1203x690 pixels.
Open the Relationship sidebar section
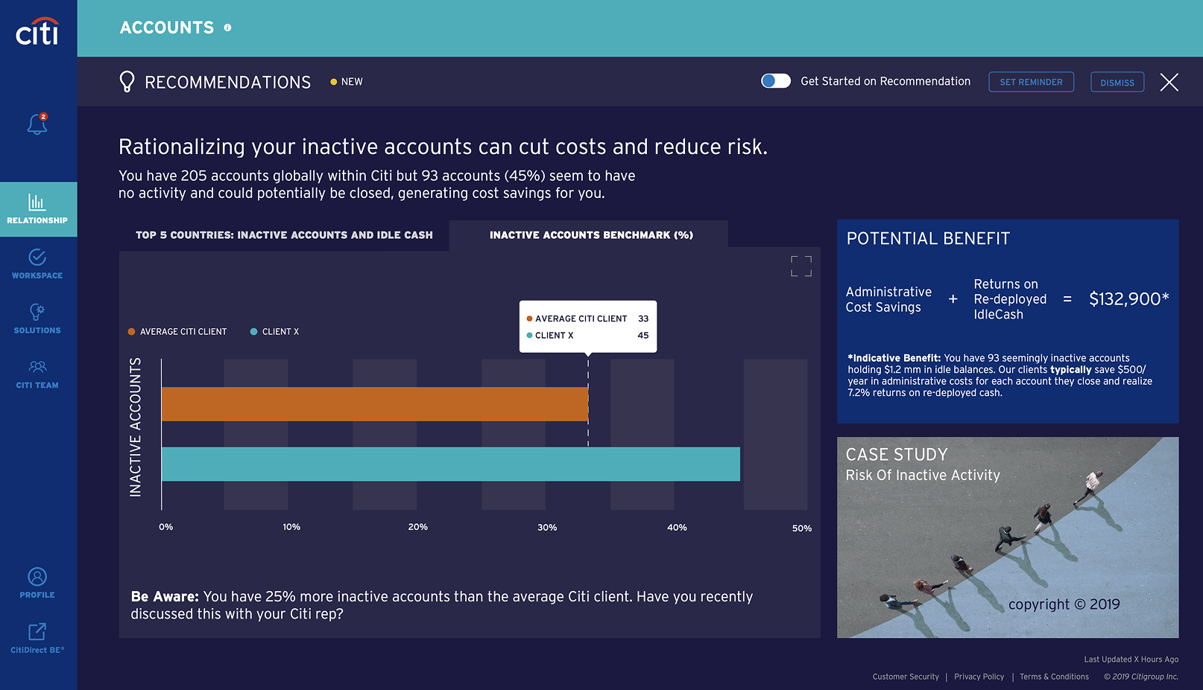(x=37, y=209)
